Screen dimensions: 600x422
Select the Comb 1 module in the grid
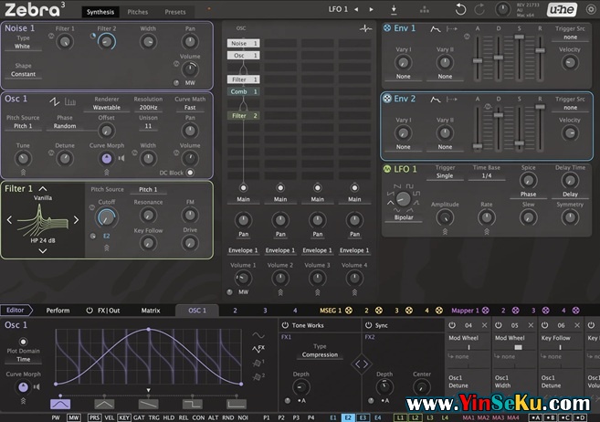pyautogui.click(x=242, y=91)
